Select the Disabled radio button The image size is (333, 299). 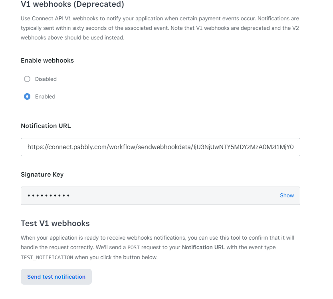[x=27, y=79]
